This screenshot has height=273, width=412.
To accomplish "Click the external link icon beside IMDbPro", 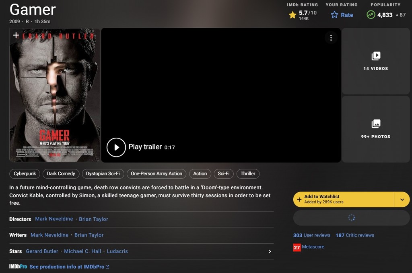I will (107, 267).
